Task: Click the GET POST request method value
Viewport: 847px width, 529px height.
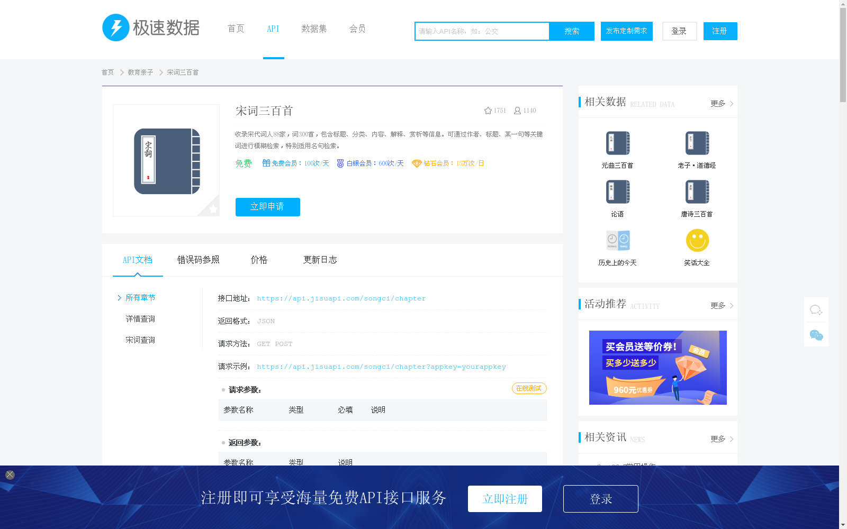Action: coord(275,344)
